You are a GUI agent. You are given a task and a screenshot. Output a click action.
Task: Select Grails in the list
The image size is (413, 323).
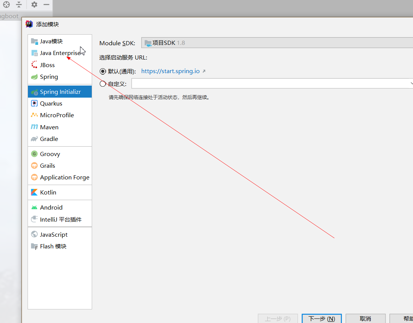point(60,166)
